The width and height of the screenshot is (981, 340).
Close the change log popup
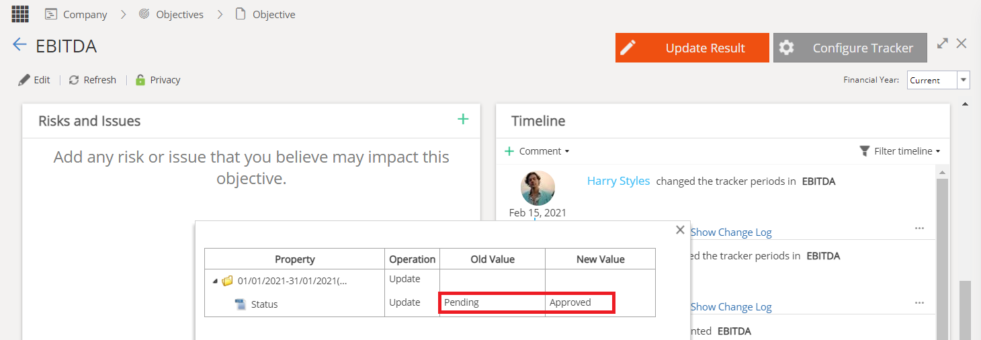coord(680,230)
